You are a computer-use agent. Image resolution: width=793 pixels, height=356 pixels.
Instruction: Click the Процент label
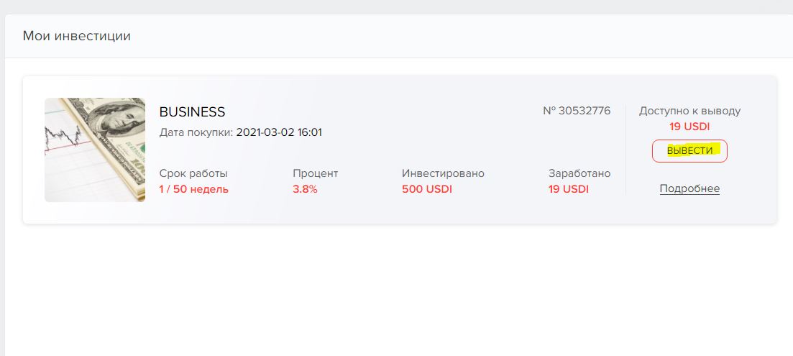[315, 173]
